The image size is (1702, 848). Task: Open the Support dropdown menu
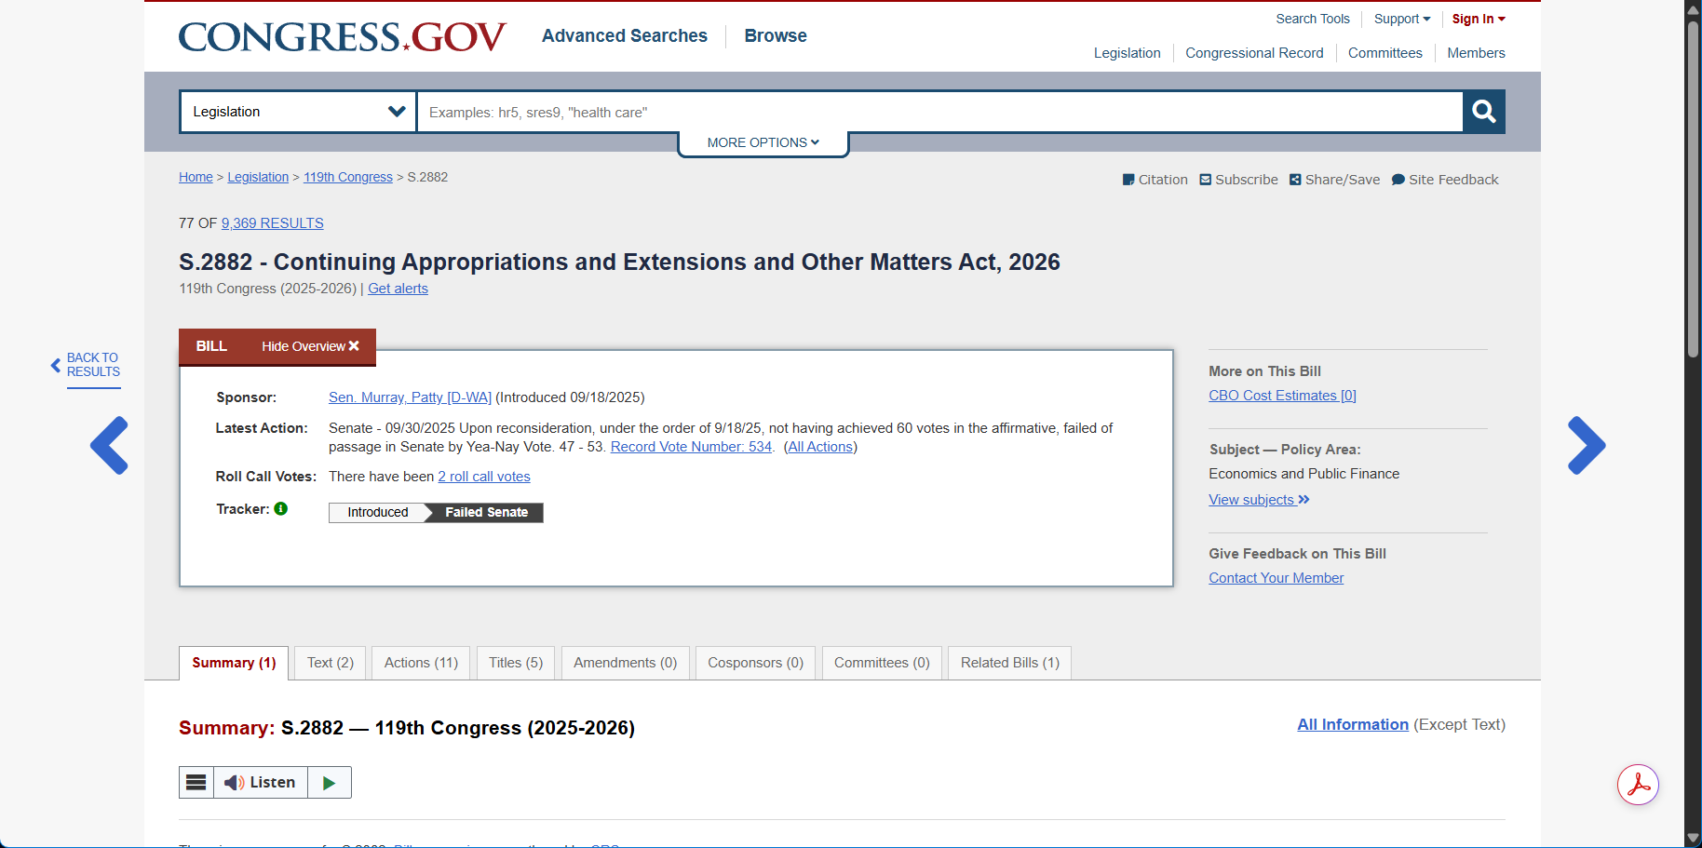coord(1401,19)
